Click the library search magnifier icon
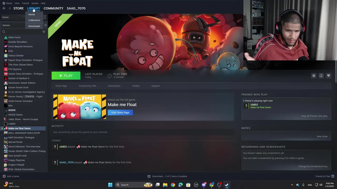This screenshot has height=189, width=337. 4,32
